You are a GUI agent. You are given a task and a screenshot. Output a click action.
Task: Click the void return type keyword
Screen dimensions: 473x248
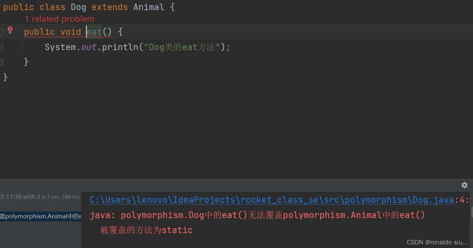coord(71,32)
